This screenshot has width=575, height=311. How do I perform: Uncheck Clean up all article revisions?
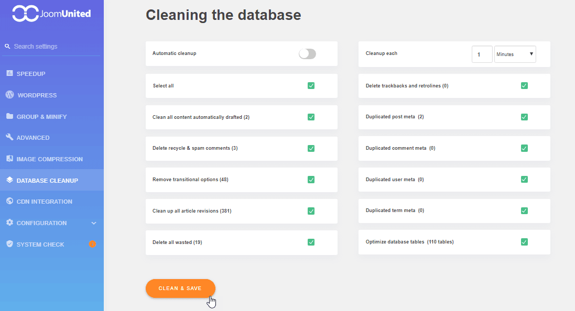311,211
